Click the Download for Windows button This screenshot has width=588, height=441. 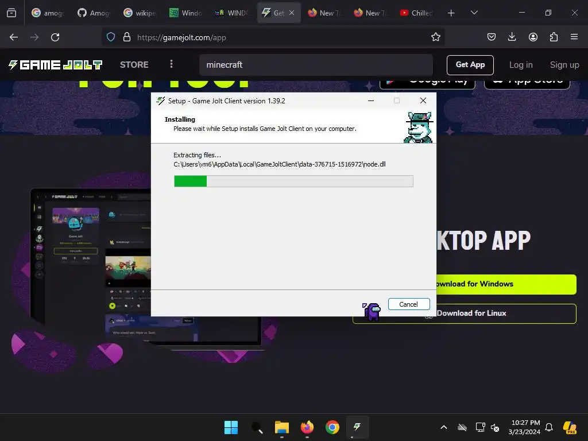(x=506, y=284)
